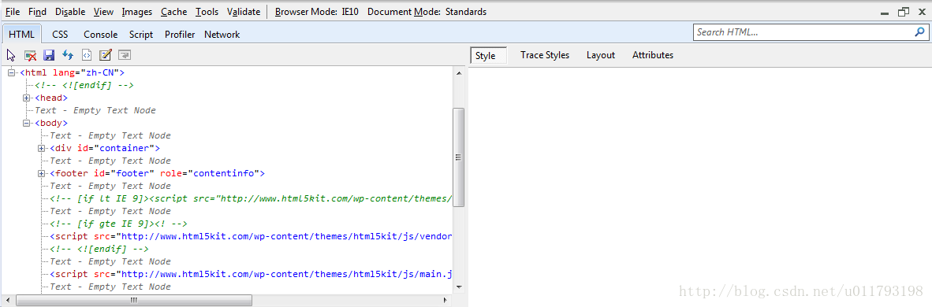Select the <body> tag row
This screenshot has width=932, height=307.
51,123
